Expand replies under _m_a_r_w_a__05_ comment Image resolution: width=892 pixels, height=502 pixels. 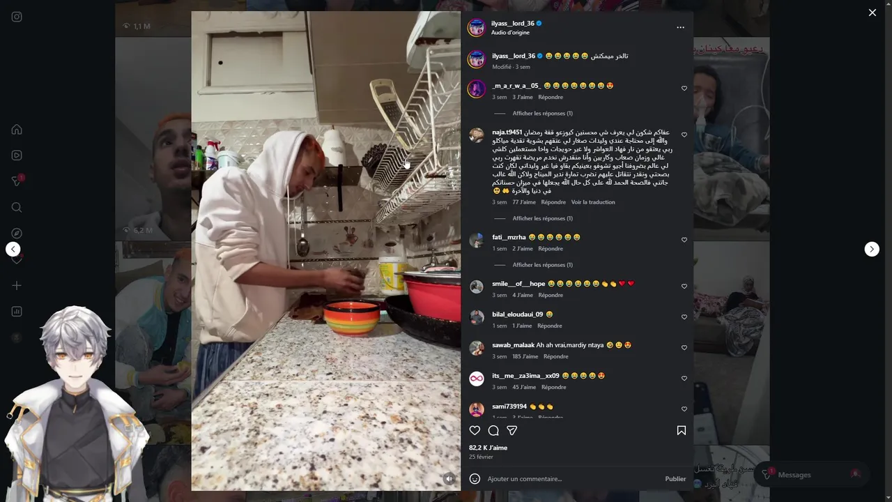tap(542, 113)
